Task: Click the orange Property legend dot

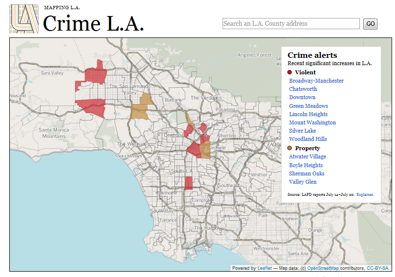Action: (x=289, y=148)
